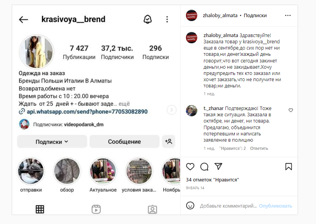Open the tagged photos tab
This screenshot has height=224, width=316.
[152, 209]
